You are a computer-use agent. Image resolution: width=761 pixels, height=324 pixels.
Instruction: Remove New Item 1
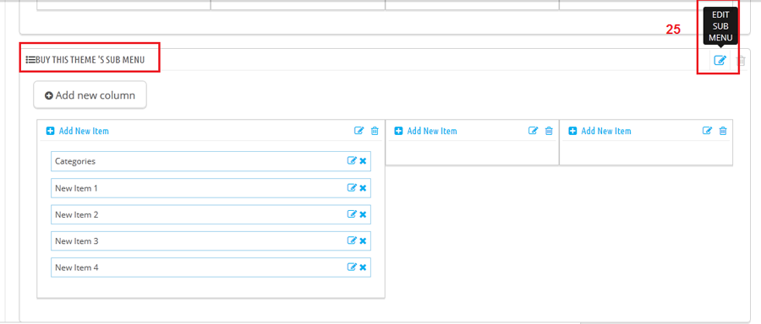pyautogui.click(x=363, y=188)
